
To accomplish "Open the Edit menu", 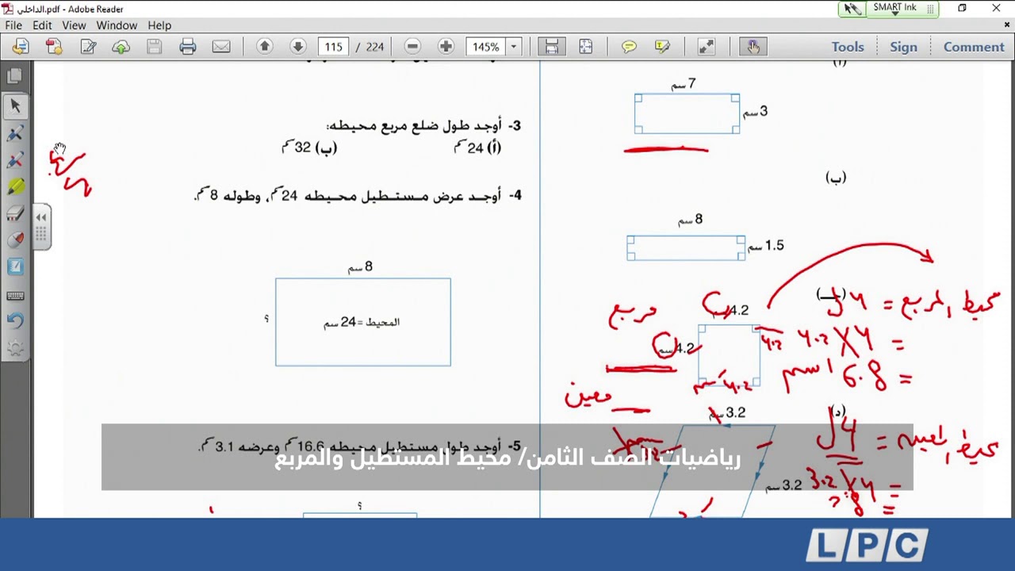I will [42, 25].
